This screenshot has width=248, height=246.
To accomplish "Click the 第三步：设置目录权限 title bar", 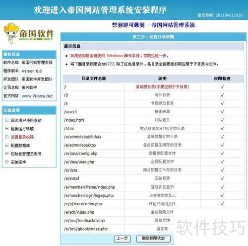I will 153,37.
